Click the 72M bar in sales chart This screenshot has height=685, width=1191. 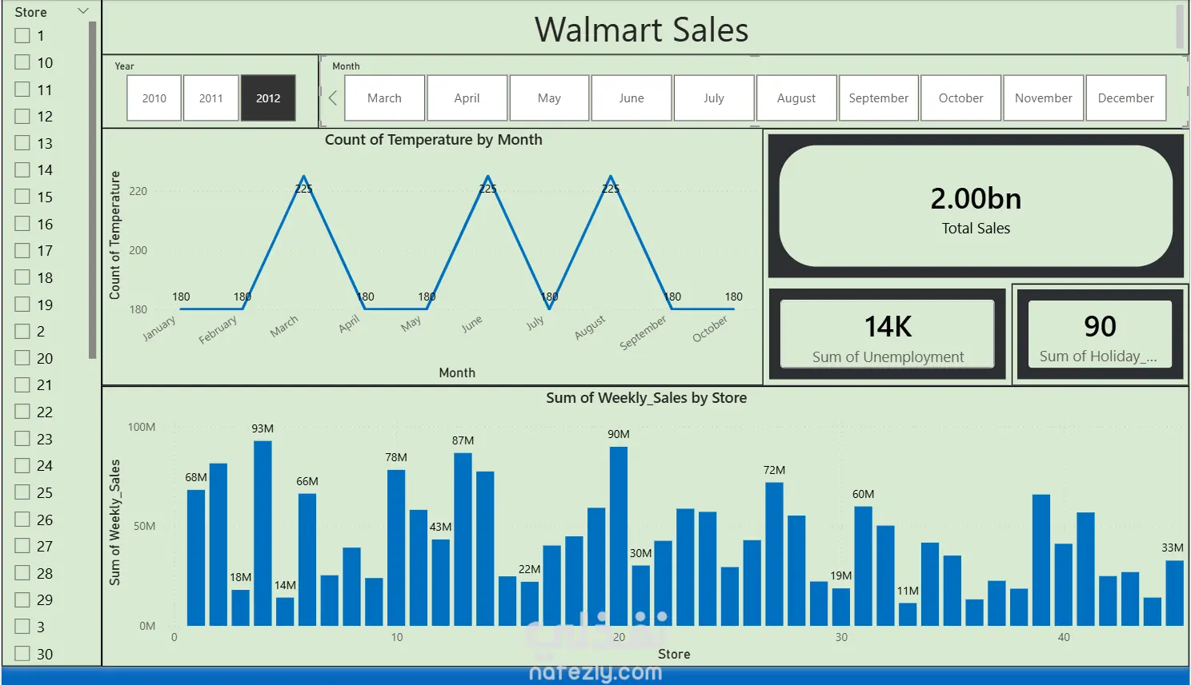[774, 554]
